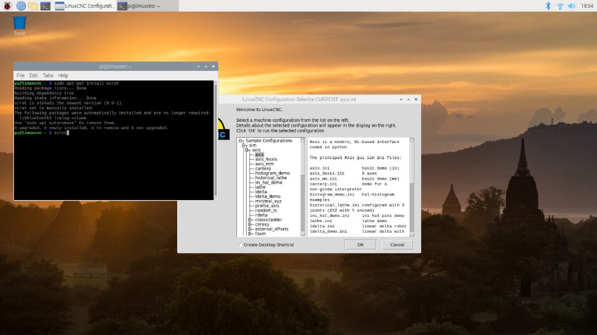
Task: Select the profile_axis configuration
Action: point(267,205)
